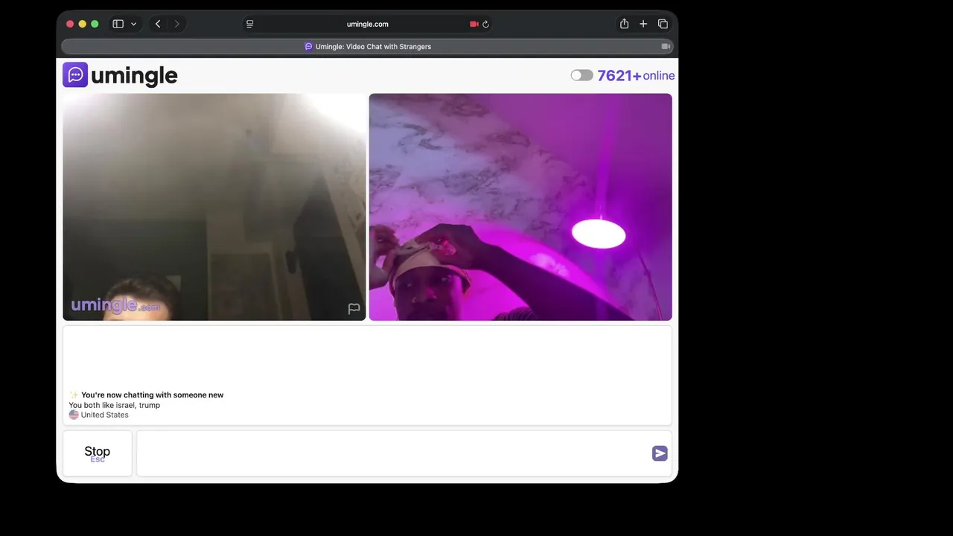The height and width of the screenshot is (536, 953).
Task: Click the stranger's video feed on the left
Action: point(214,207)
